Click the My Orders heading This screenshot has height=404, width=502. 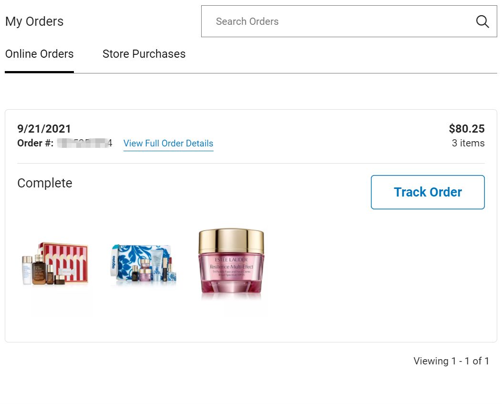34,21
